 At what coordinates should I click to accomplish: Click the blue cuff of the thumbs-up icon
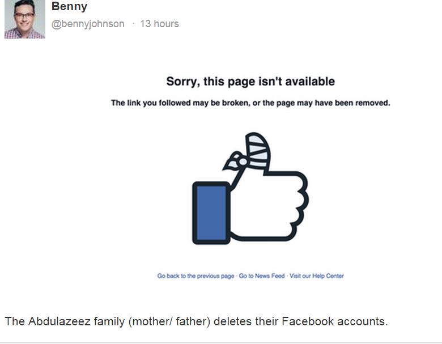(210, 213)
